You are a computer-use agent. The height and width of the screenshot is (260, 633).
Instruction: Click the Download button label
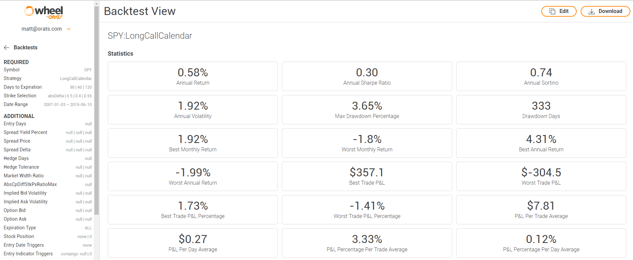tap(610, 11)
